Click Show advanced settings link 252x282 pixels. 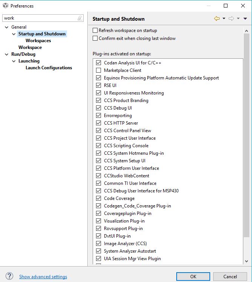(x=43, y=277)
